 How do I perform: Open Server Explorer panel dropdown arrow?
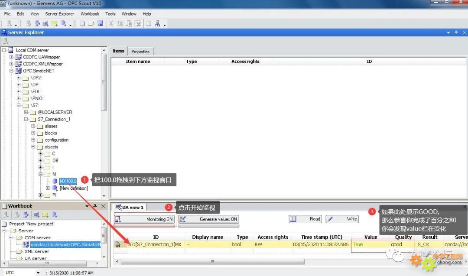coord(448,32)
